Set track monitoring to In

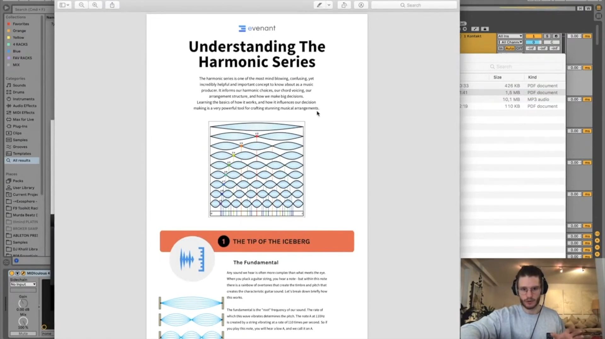(x=501, y=48)
